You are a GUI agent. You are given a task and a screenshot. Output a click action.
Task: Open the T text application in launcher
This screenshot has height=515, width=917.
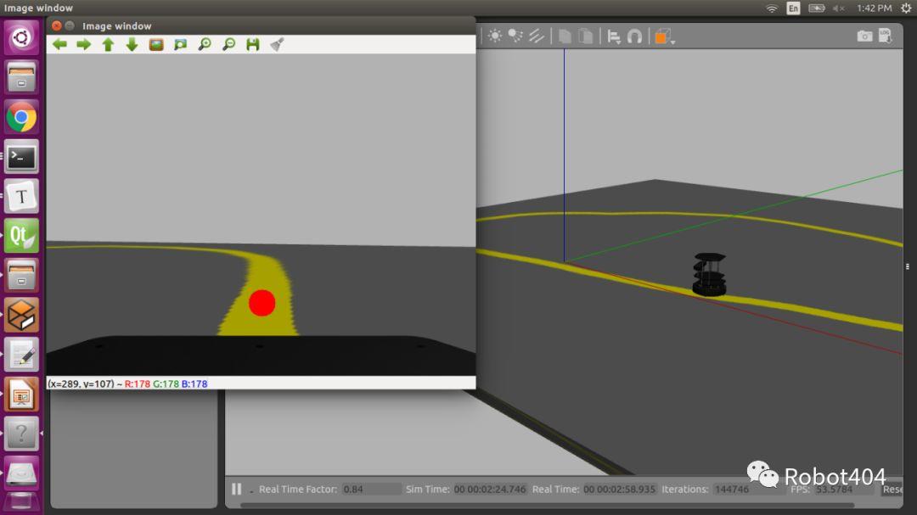pos(21,197)
